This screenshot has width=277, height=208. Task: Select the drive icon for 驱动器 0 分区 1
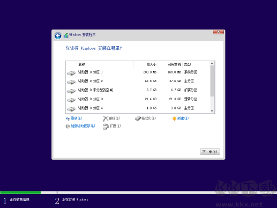point(71,73)
